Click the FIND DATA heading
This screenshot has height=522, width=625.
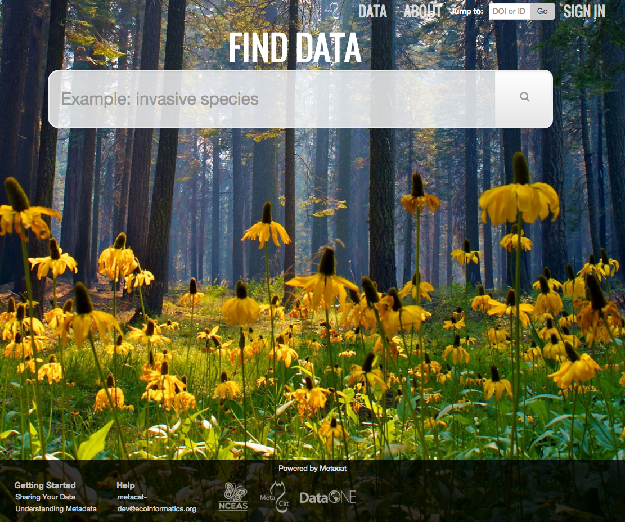[294, 48]
